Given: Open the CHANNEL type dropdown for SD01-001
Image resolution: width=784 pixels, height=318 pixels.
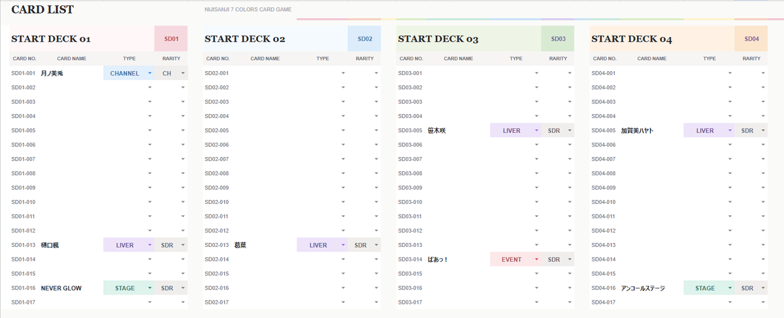Looking at the screenshot, I should pyautogui.click(x=129, y=73).
